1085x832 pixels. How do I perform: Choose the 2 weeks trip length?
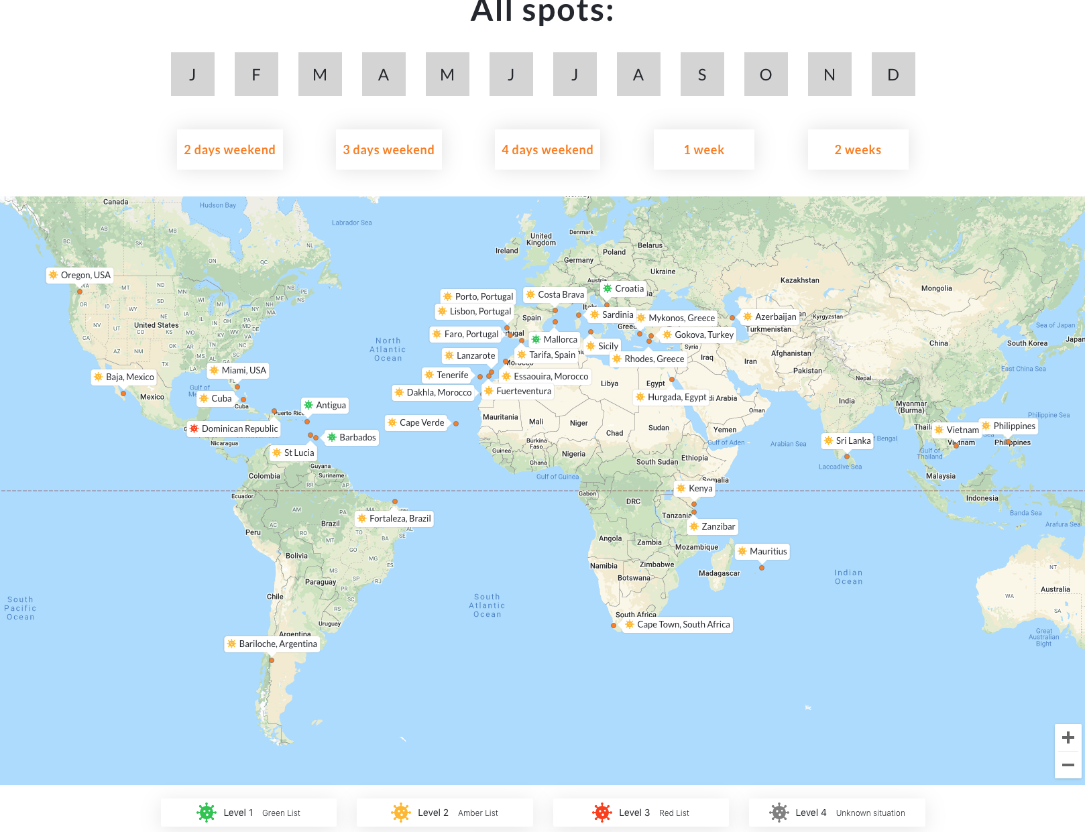point(858,150)
